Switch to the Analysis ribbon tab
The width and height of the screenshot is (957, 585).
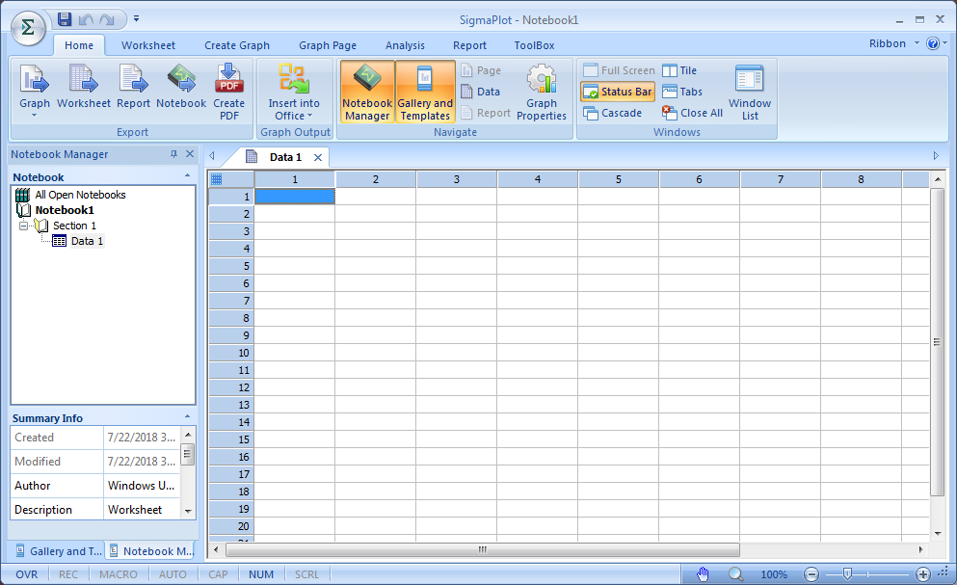[405, 45]
